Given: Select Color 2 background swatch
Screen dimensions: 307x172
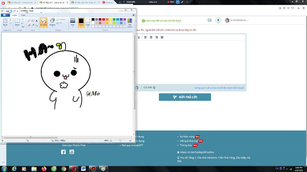Looking at the screenshot, I should [88, 23].
